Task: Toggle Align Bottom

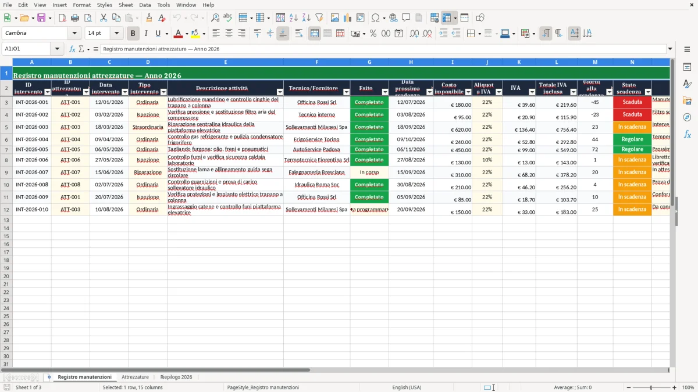Action: pyautogui.click(x=283, y=33)
